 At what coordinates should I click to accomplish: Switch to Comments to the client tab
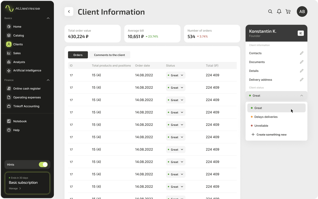tap(109, 55)
